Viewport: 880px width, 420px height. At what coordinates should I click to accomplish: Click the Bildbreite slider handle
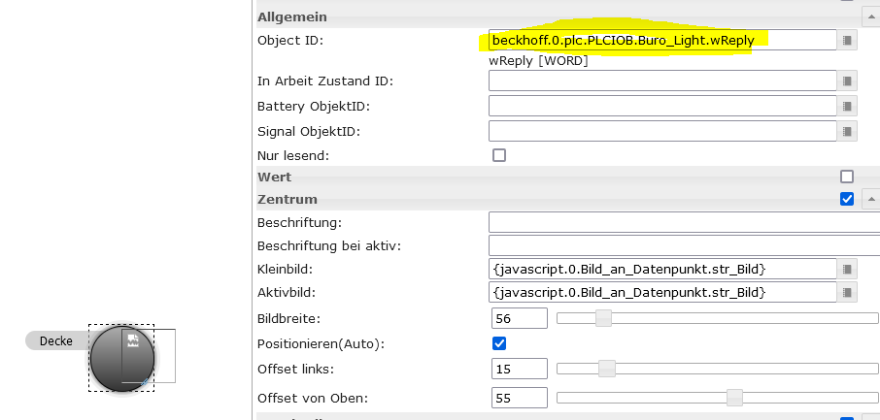(603, 318)
